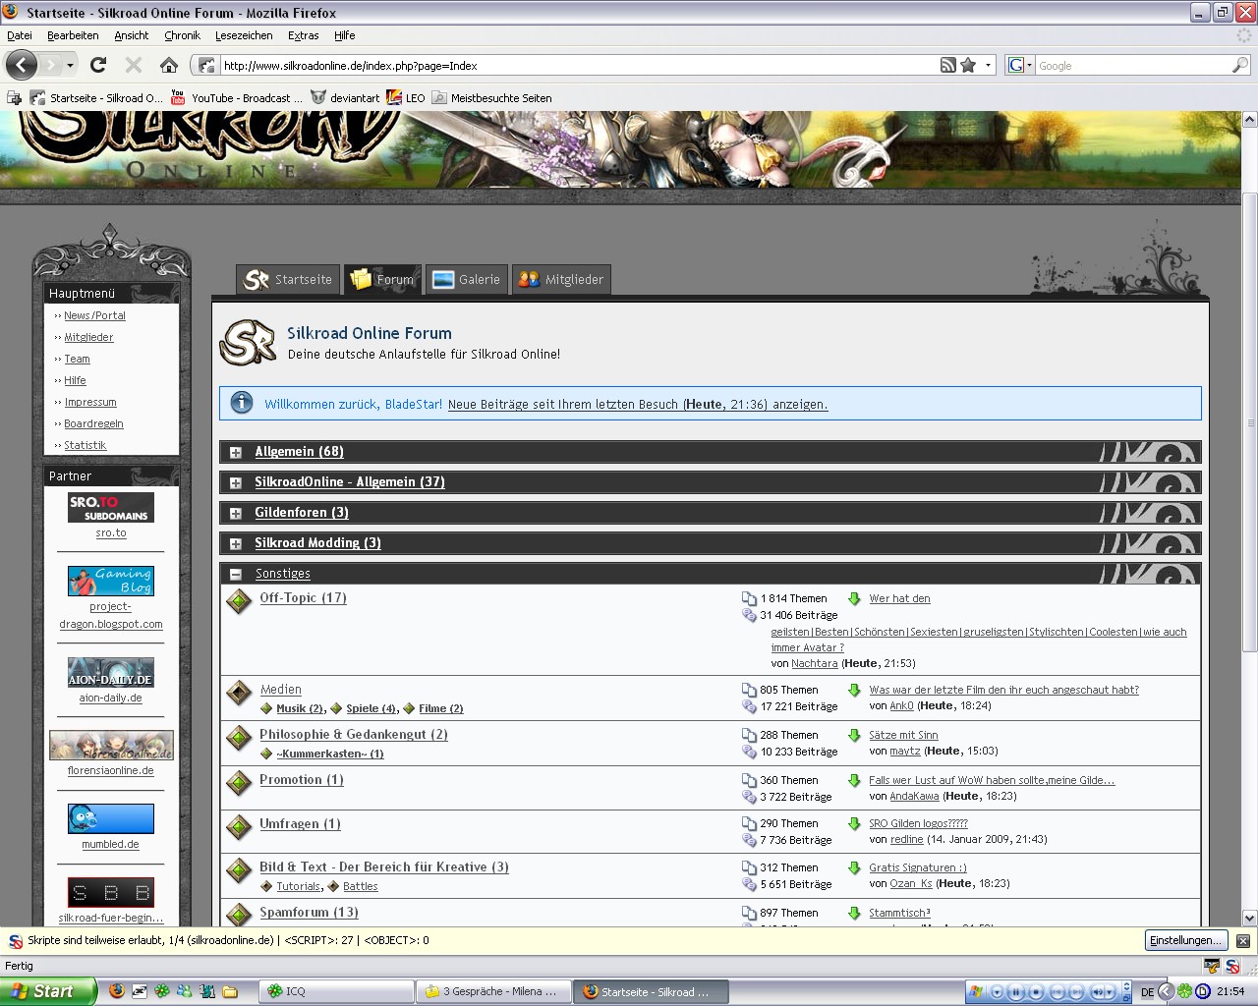
Task: Click the NoScript icon in notification bar
Action: coord(15,941)
